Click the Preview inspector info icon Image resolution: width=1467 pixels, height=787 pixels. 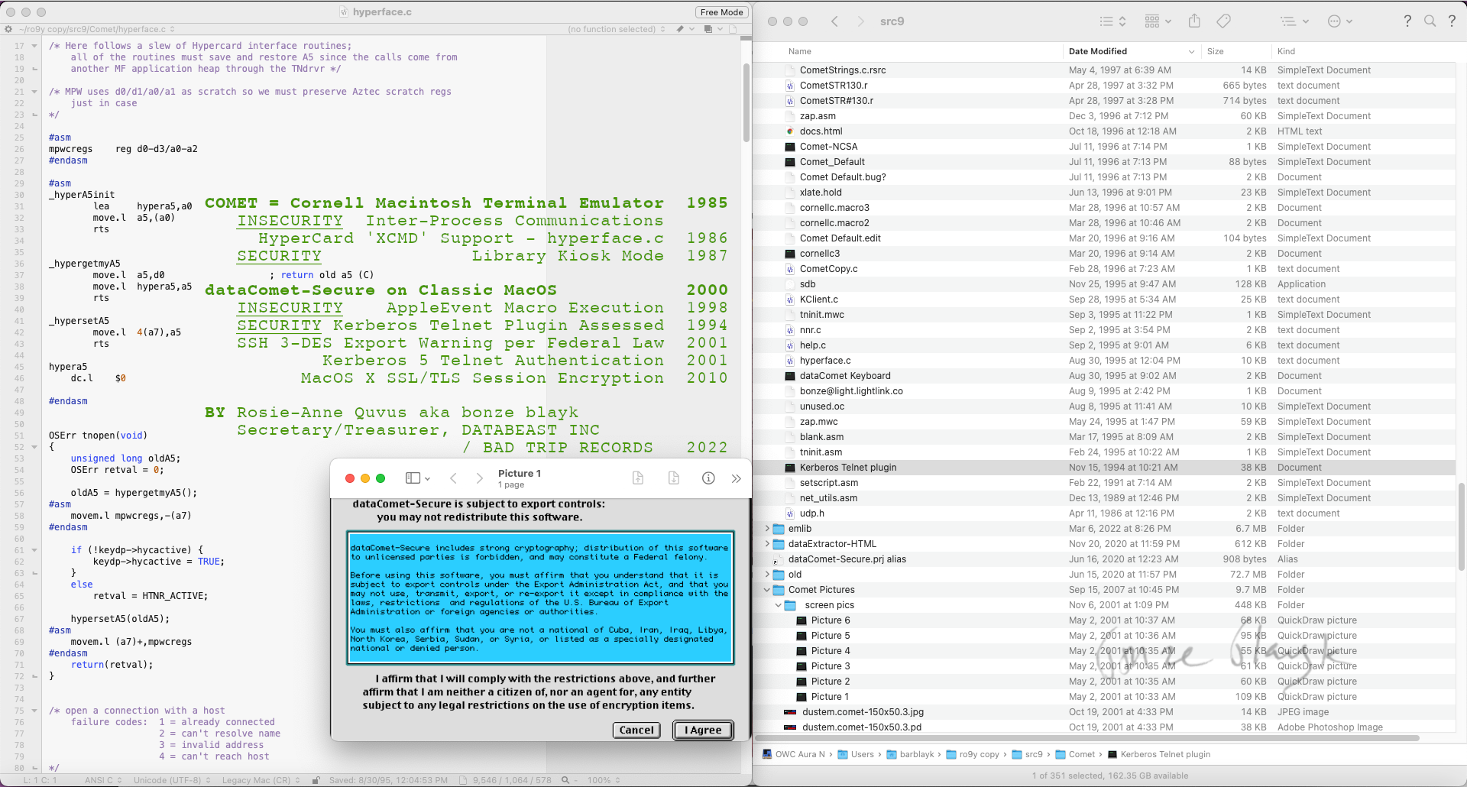click(x=708, y=478)
